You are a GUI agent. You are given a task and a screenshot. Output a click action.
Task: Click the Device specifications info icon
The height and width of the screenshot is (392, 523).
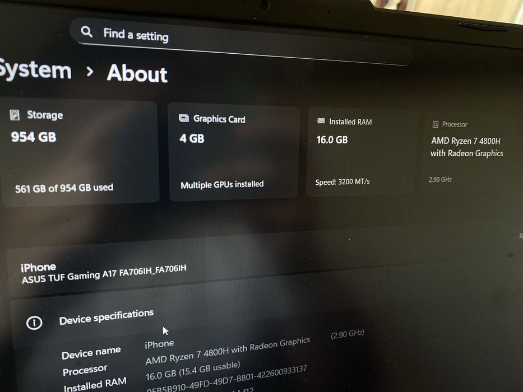34,323
